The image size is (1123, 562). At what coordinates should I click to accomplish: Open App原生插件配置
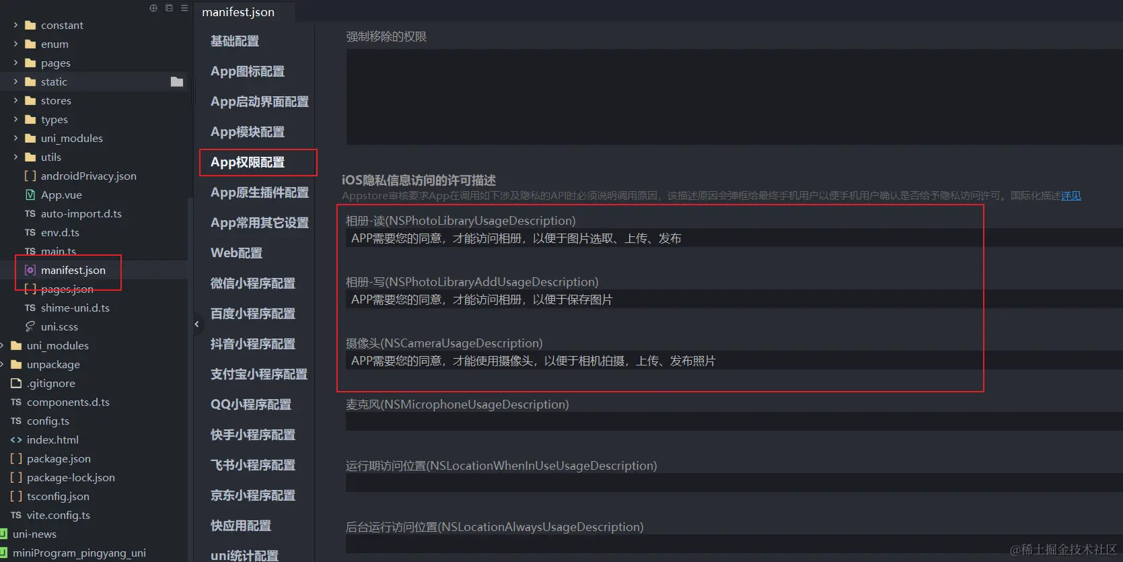point(260,192)
